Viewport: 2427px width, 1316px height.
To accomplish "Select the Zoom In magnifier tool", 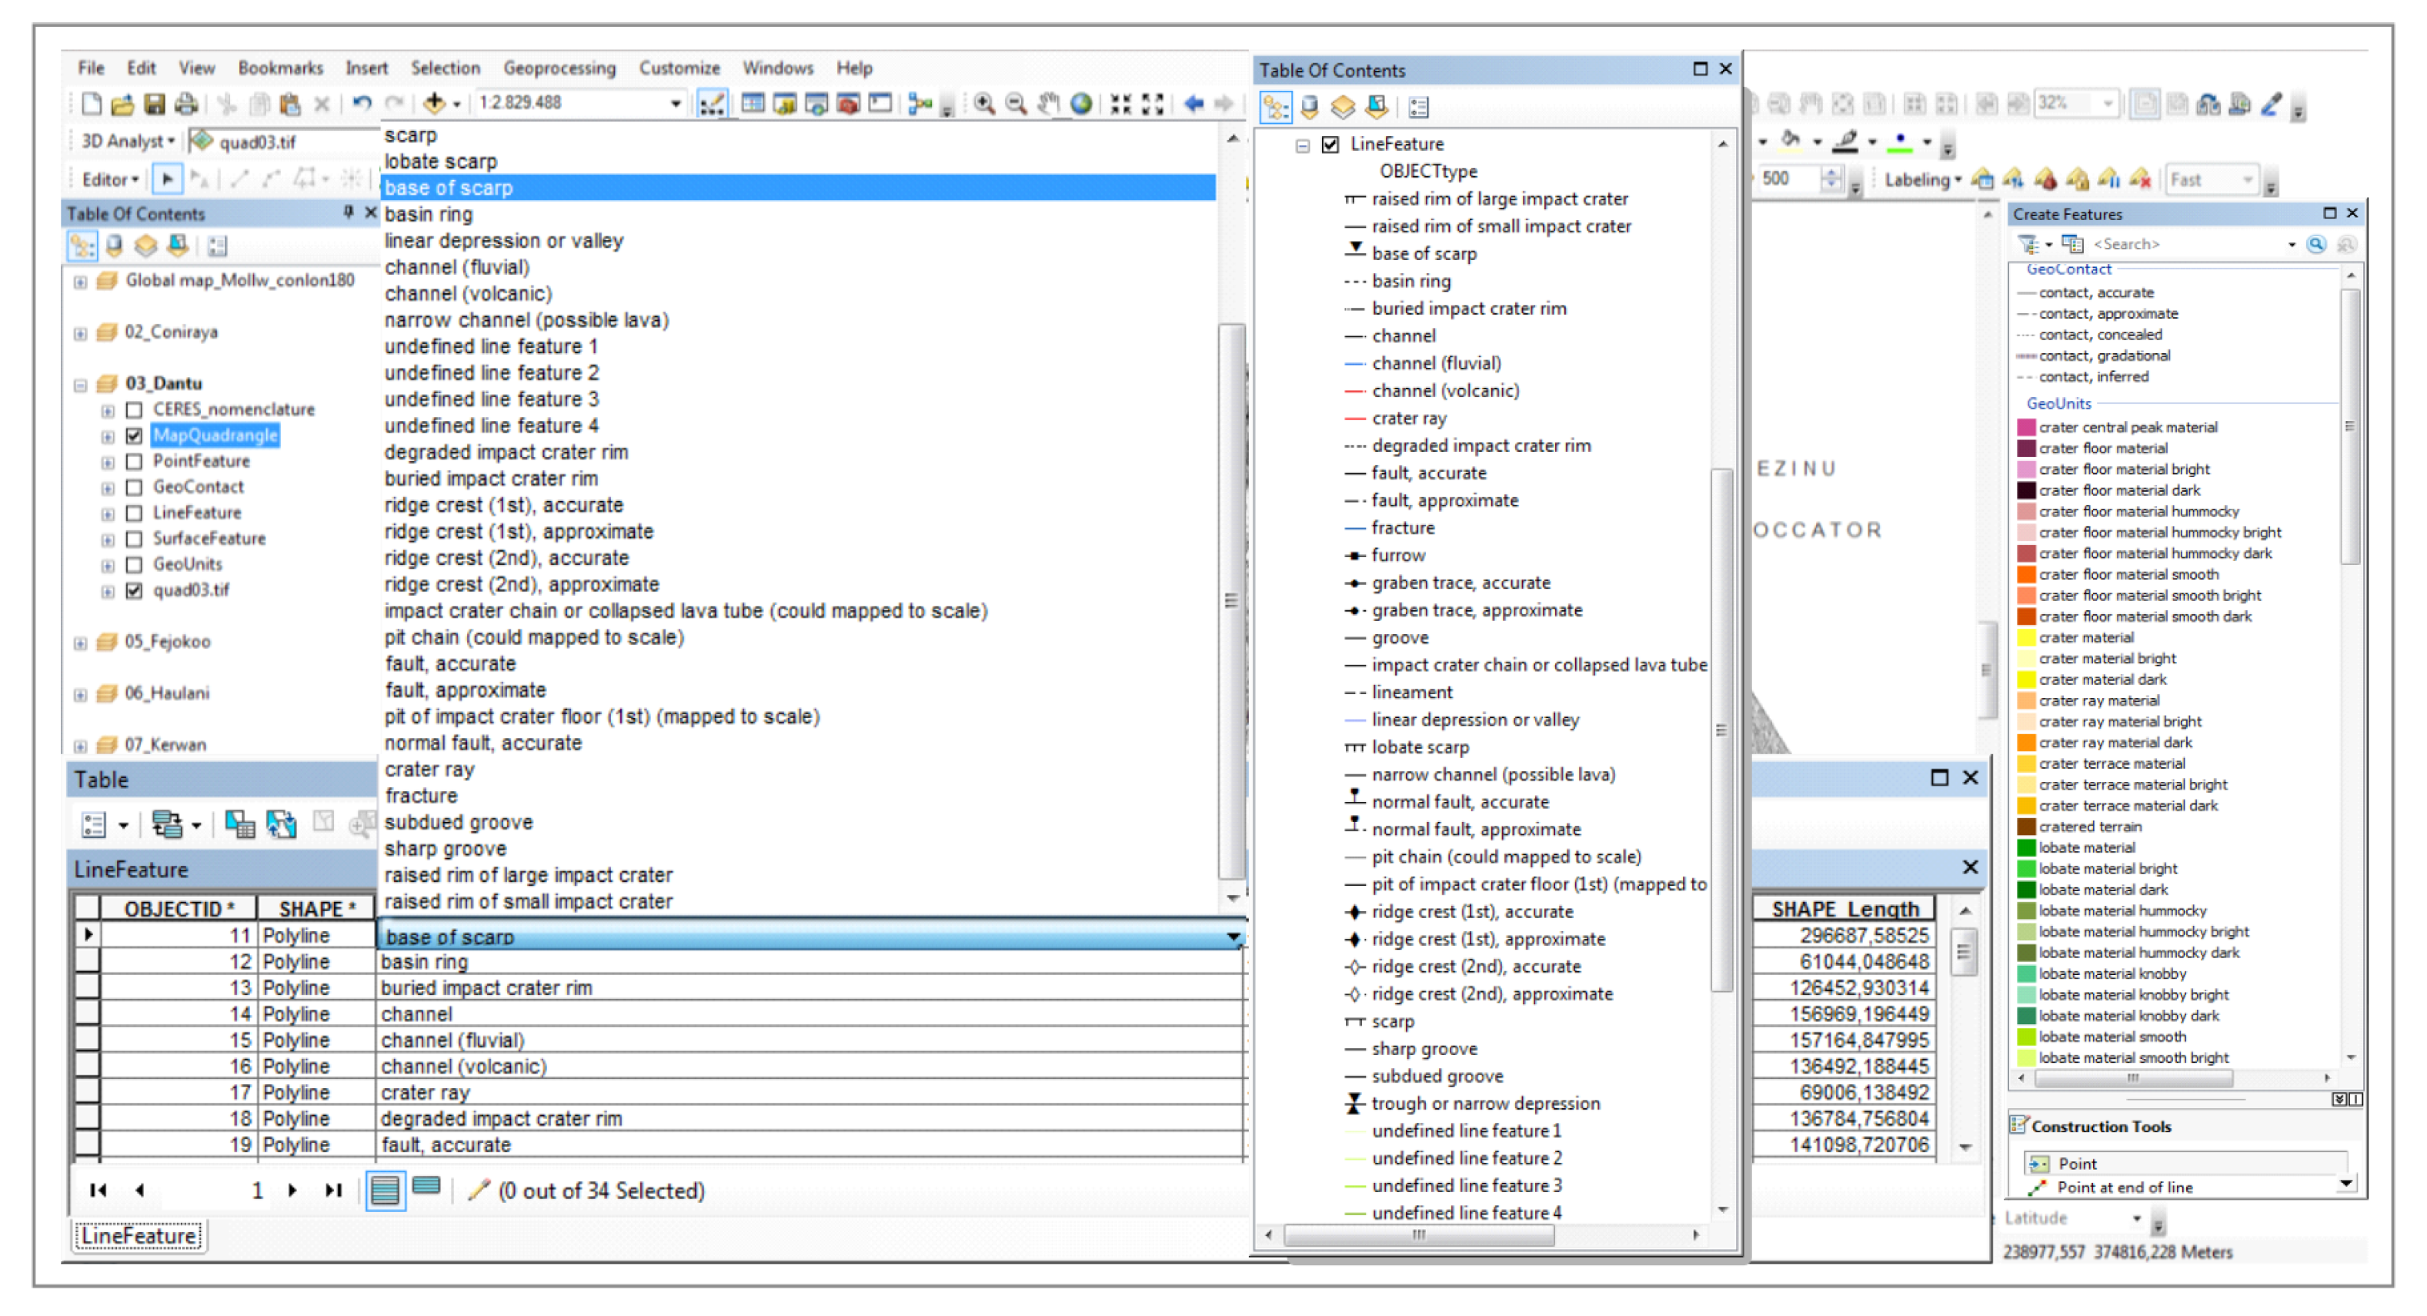I will tap(983, 104).
